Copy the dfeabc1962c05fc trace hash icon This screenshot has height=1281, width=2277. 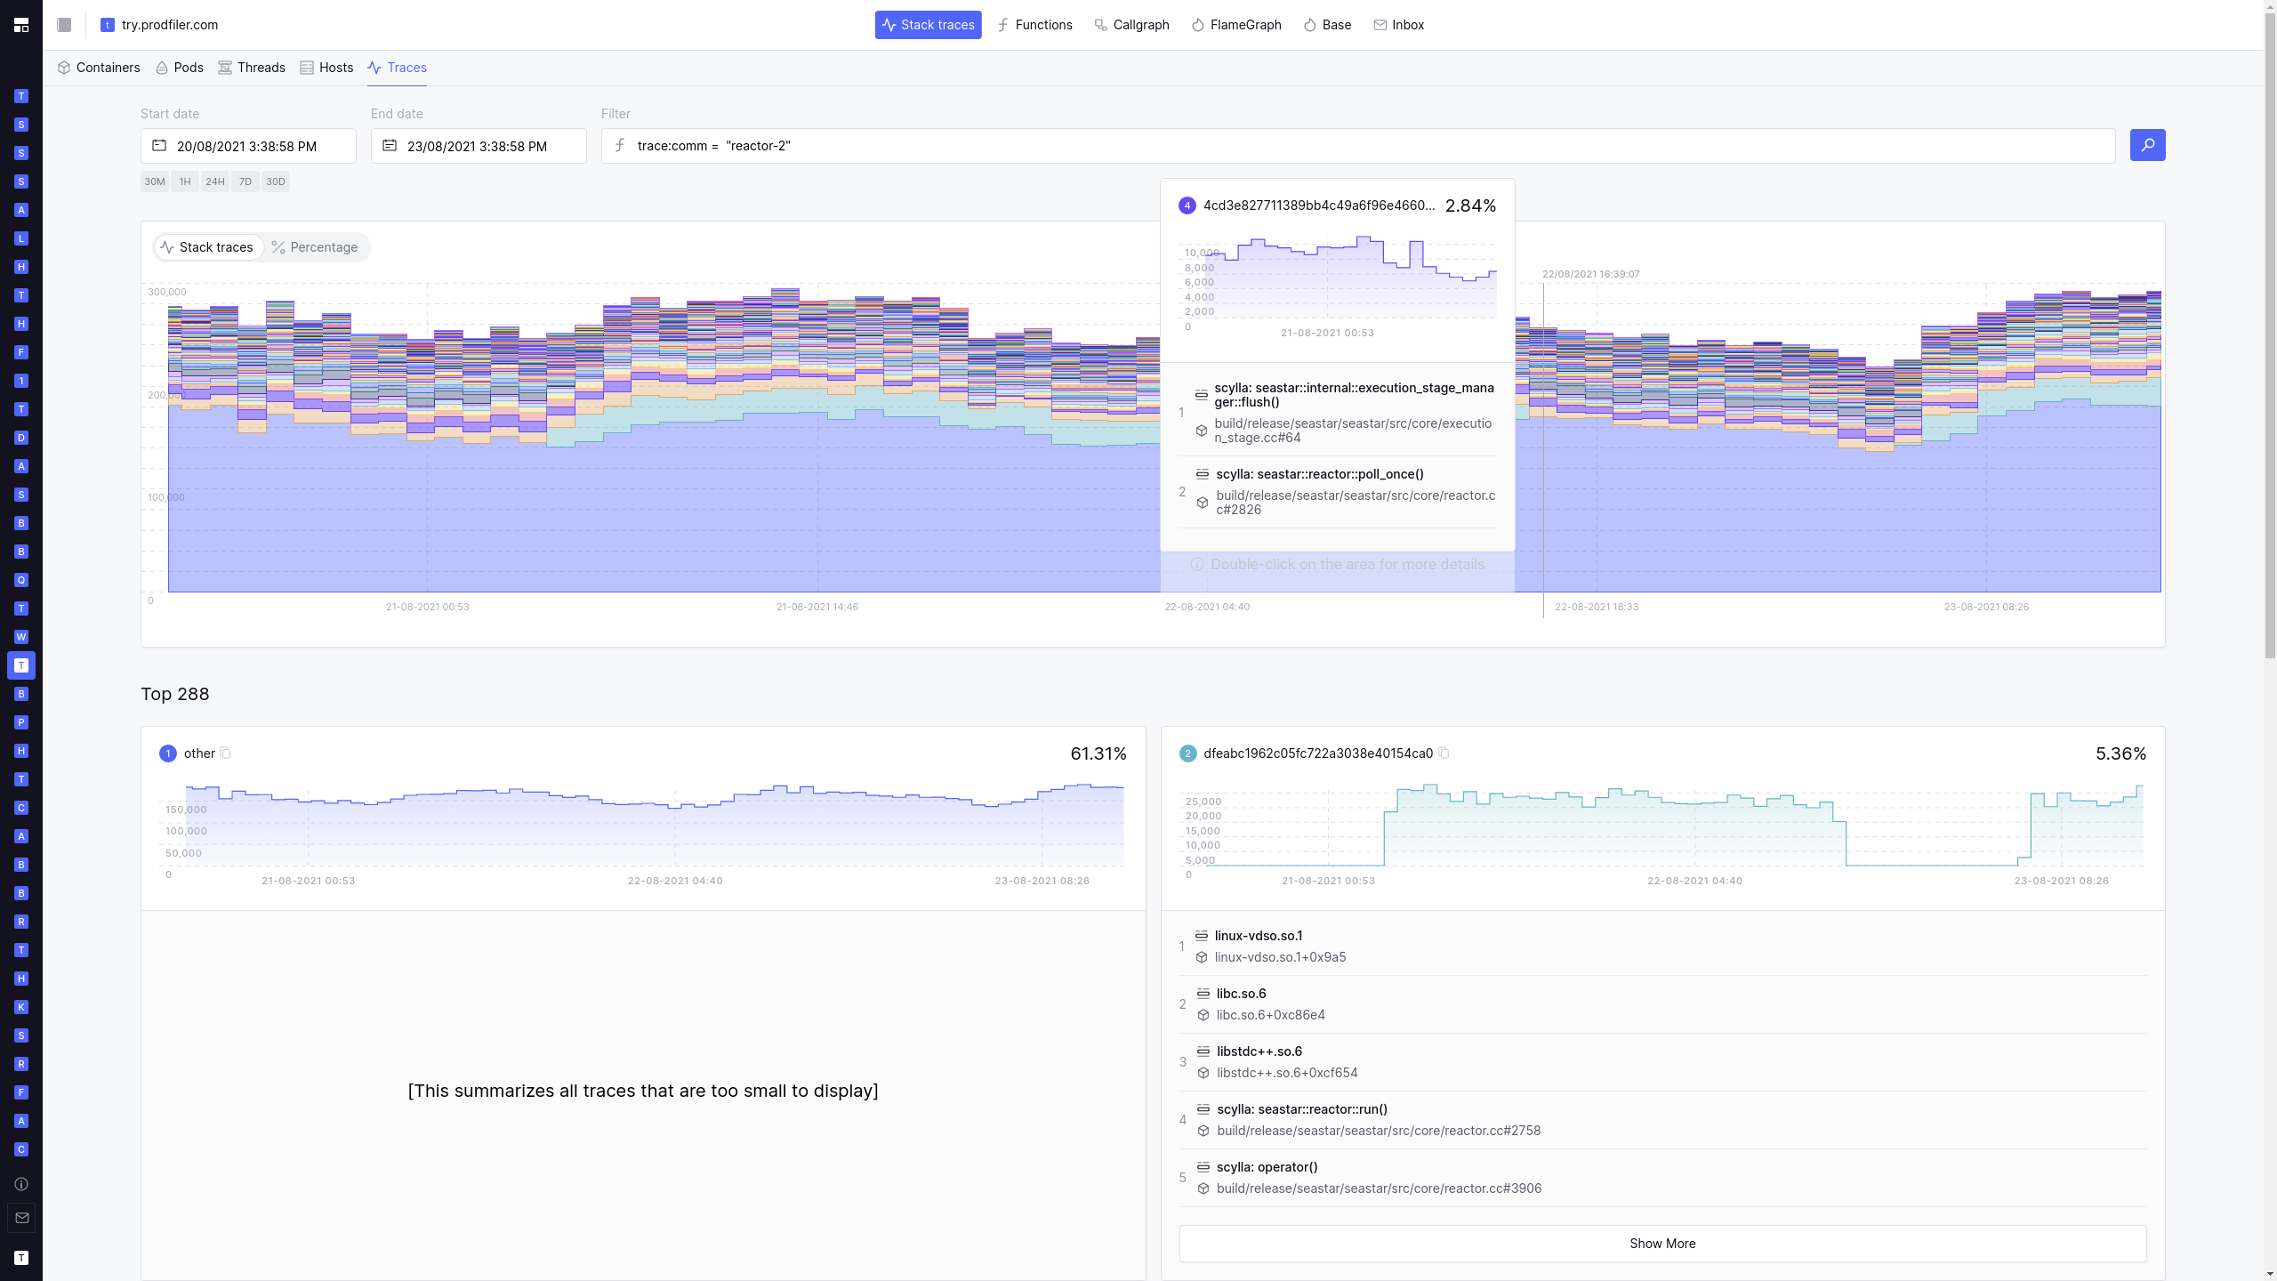1444,753
